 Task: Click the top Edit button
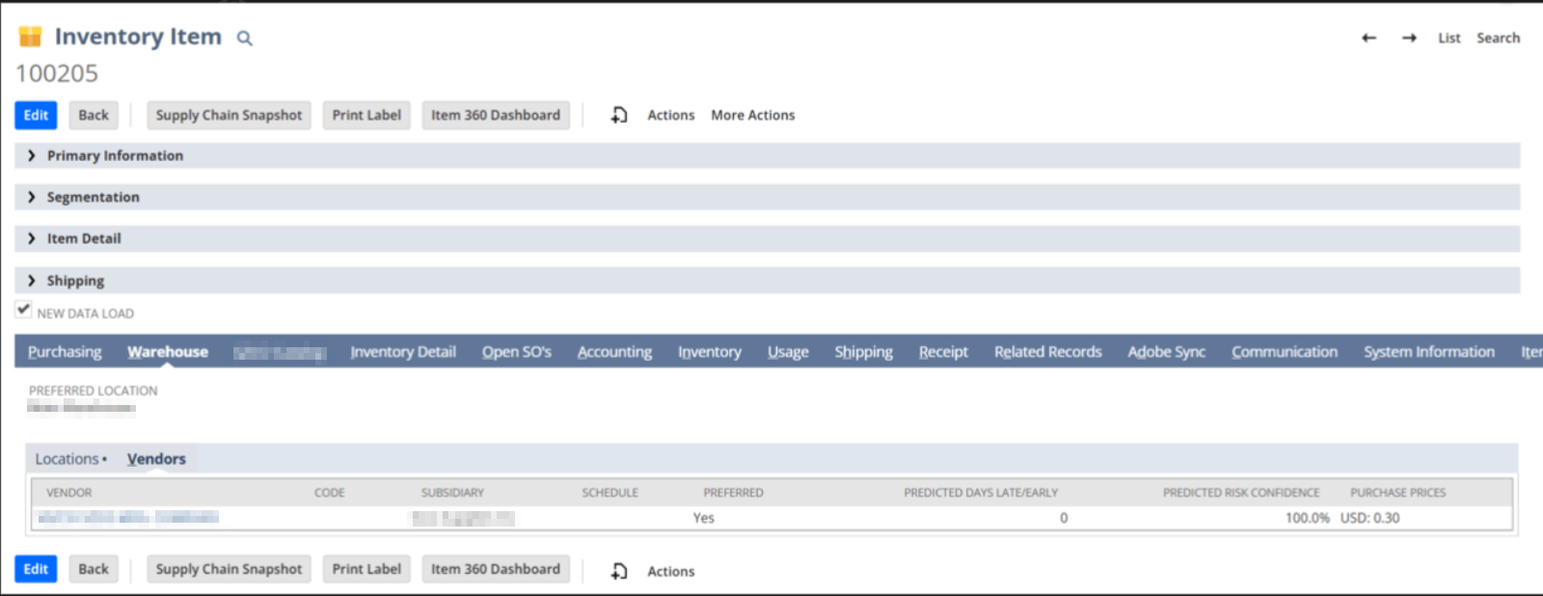click(x=36, y=115)
